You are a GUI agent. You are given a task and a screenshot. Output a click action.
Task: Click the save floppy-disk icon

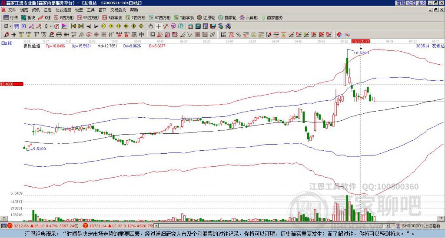pos(213,26)
